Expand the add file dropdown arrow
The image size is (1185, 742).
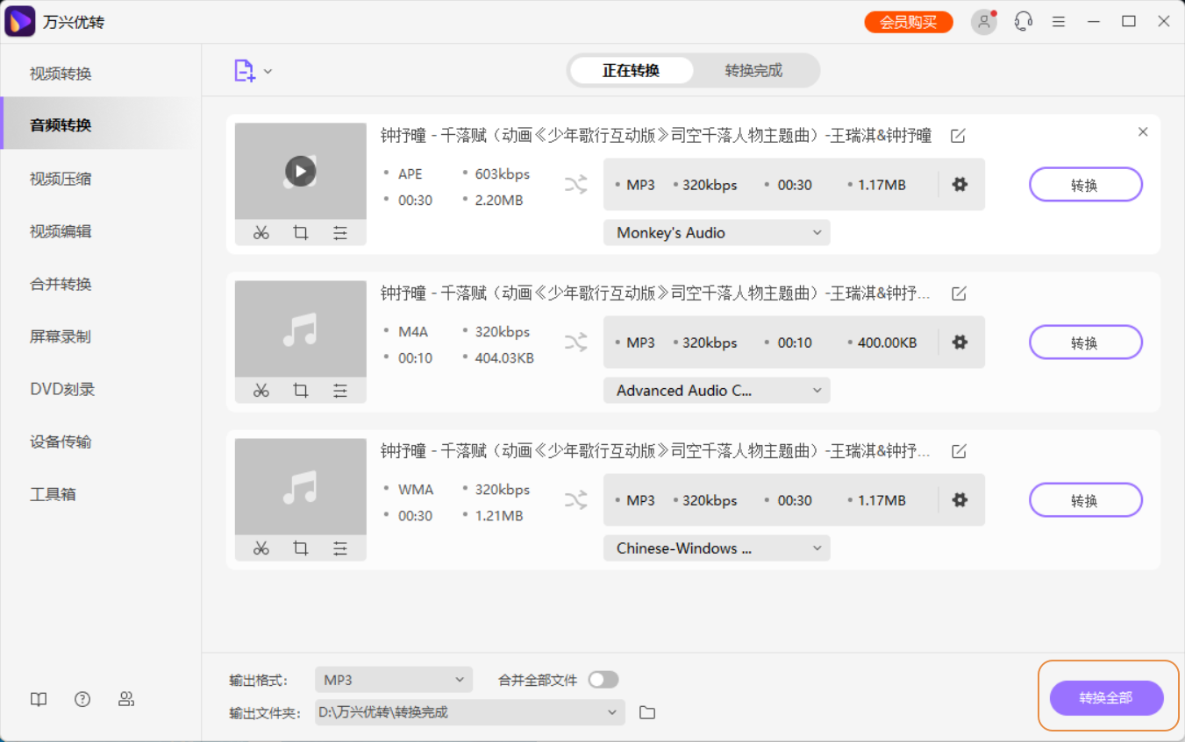(x=268, y=71)
